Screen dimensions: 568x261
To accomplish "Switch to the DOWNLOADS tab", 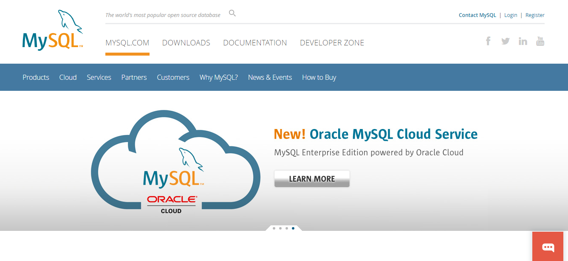I will (x=186, y=43).
